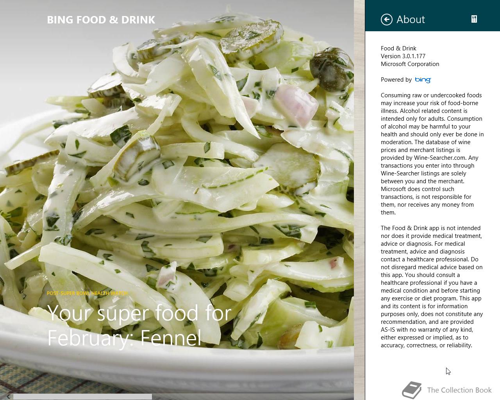Click the Version 3.0.1.177 text

point(403,56)
